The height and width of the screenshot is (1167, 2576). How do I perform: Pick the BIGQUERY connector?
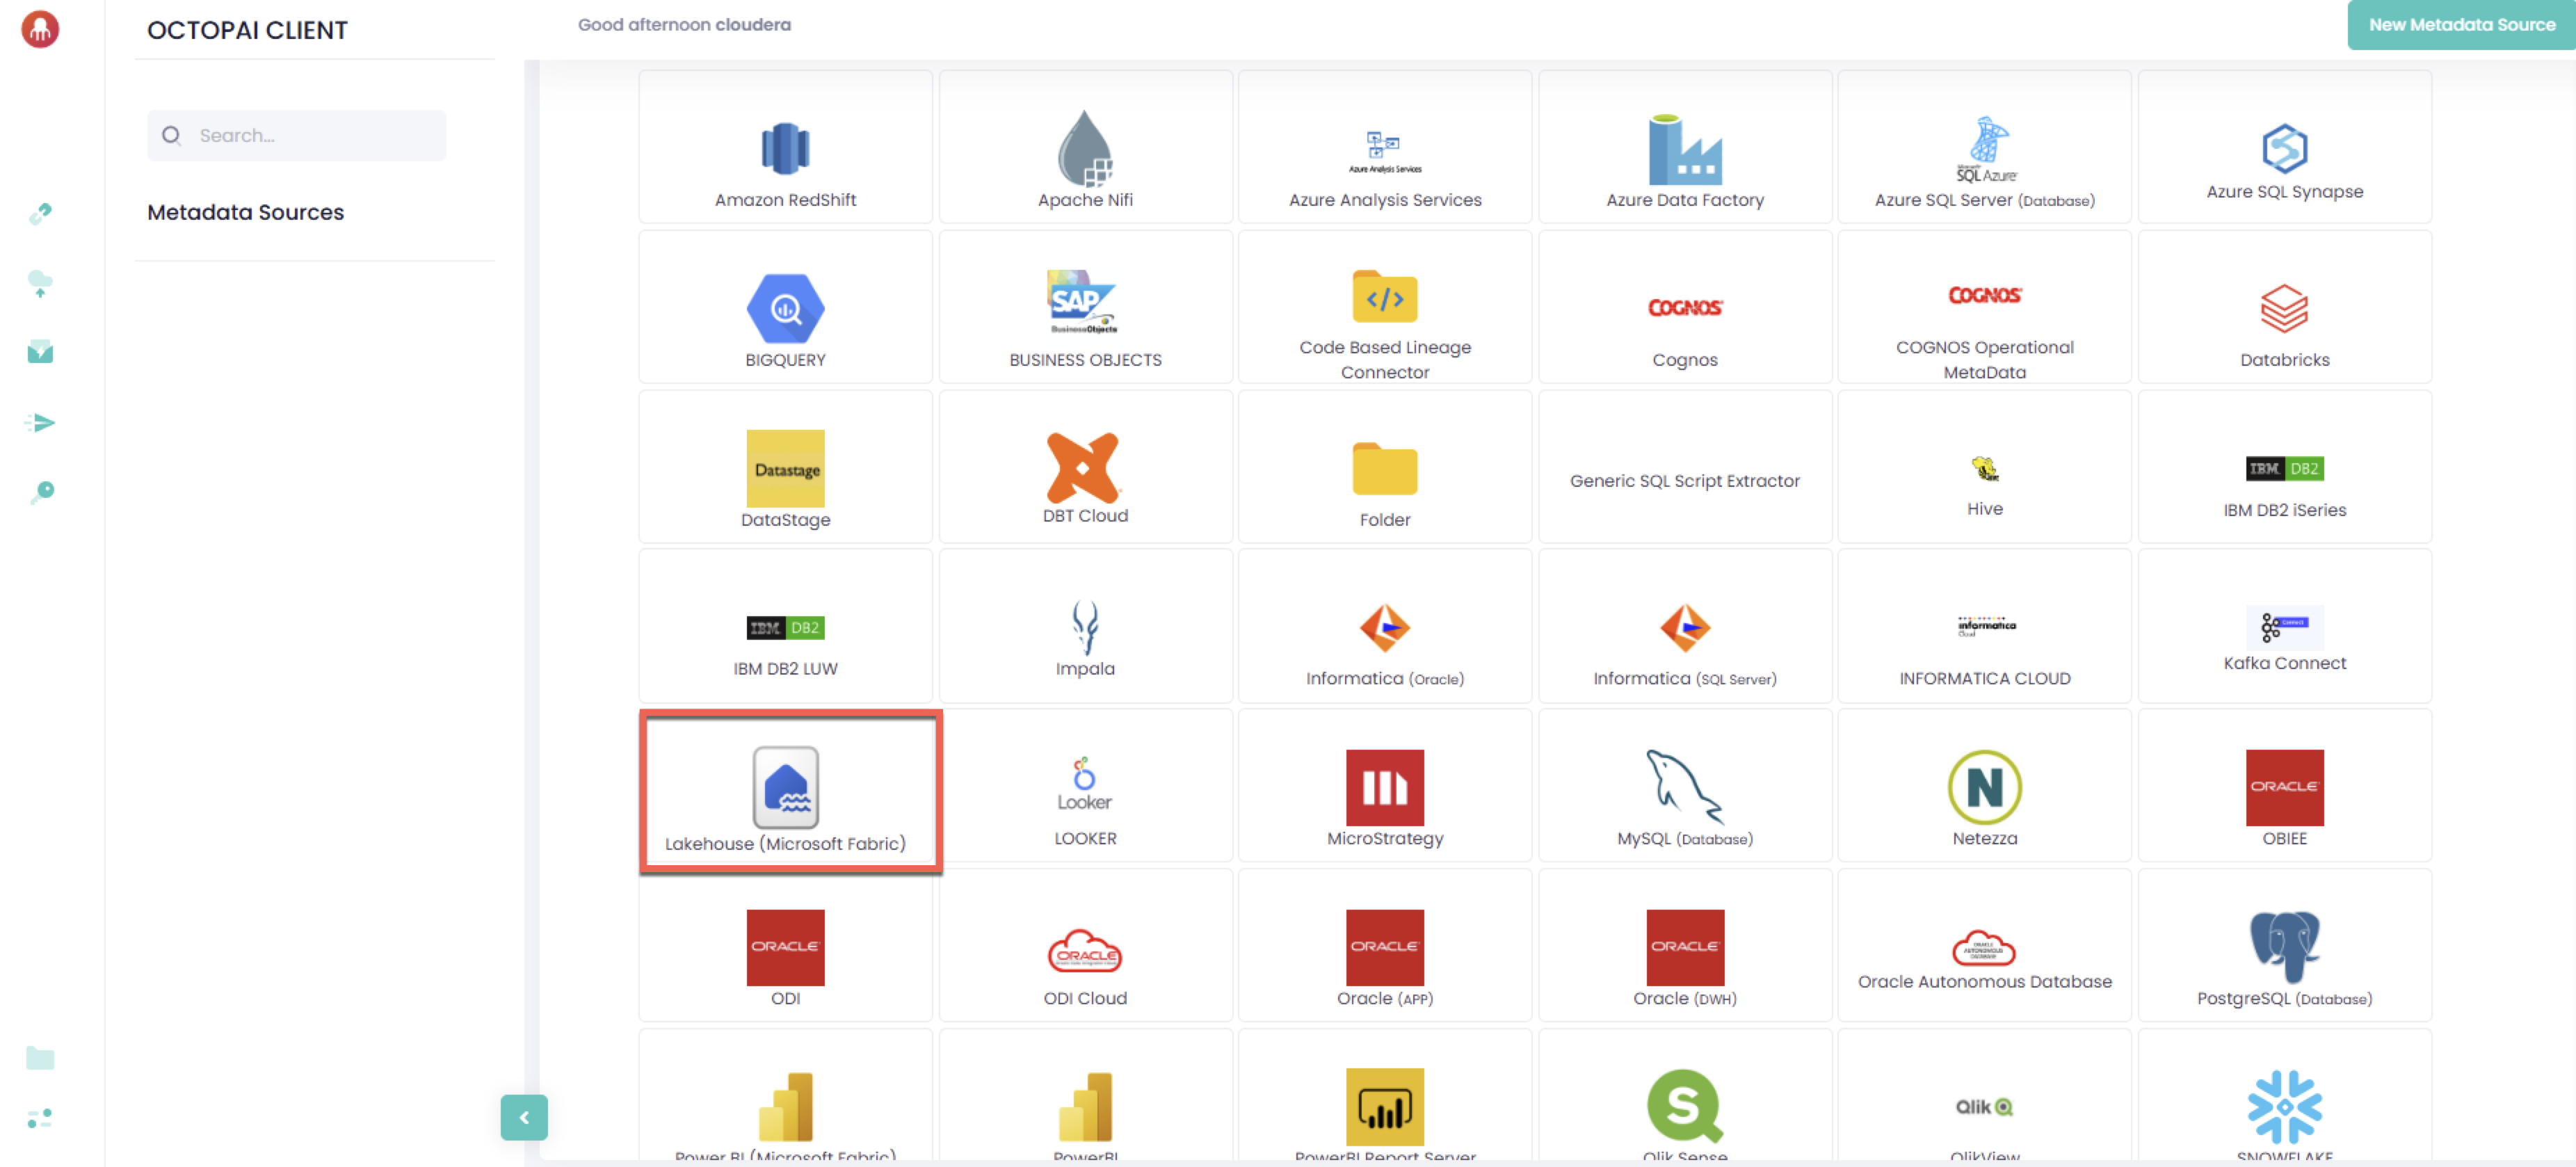pos(785,307)
